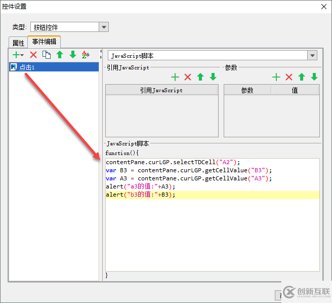Click the 参数 column header

pos(247,90)
